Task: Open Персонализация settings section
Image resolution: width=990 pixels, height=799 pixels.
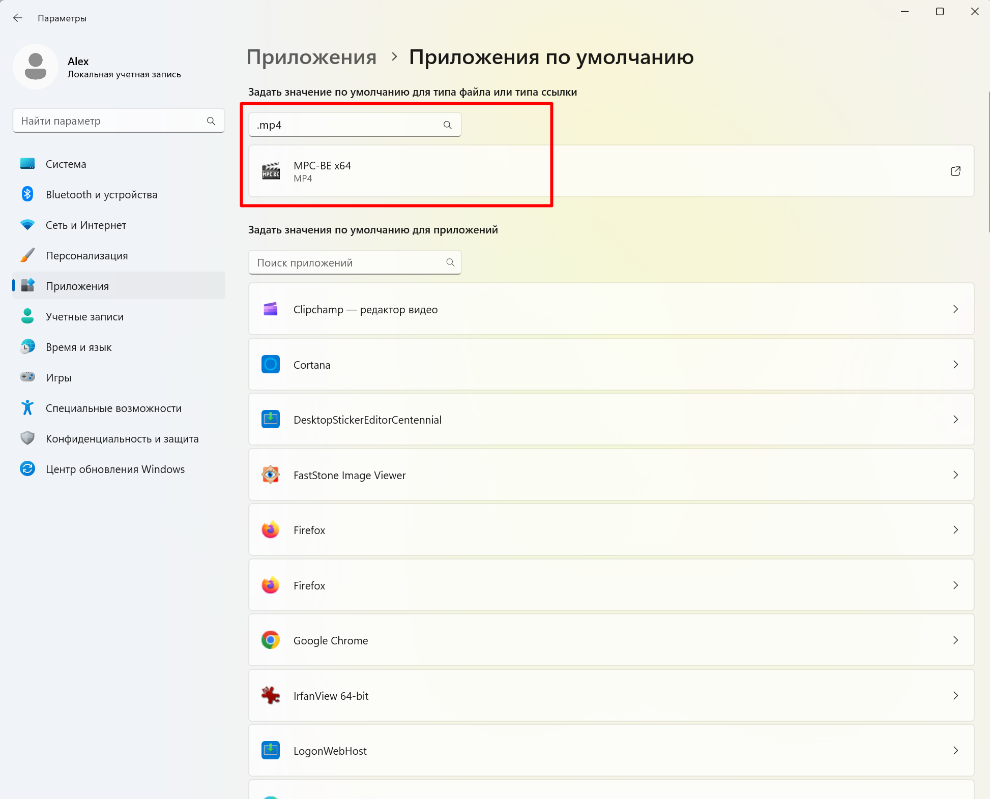Action: coord(86,256)
